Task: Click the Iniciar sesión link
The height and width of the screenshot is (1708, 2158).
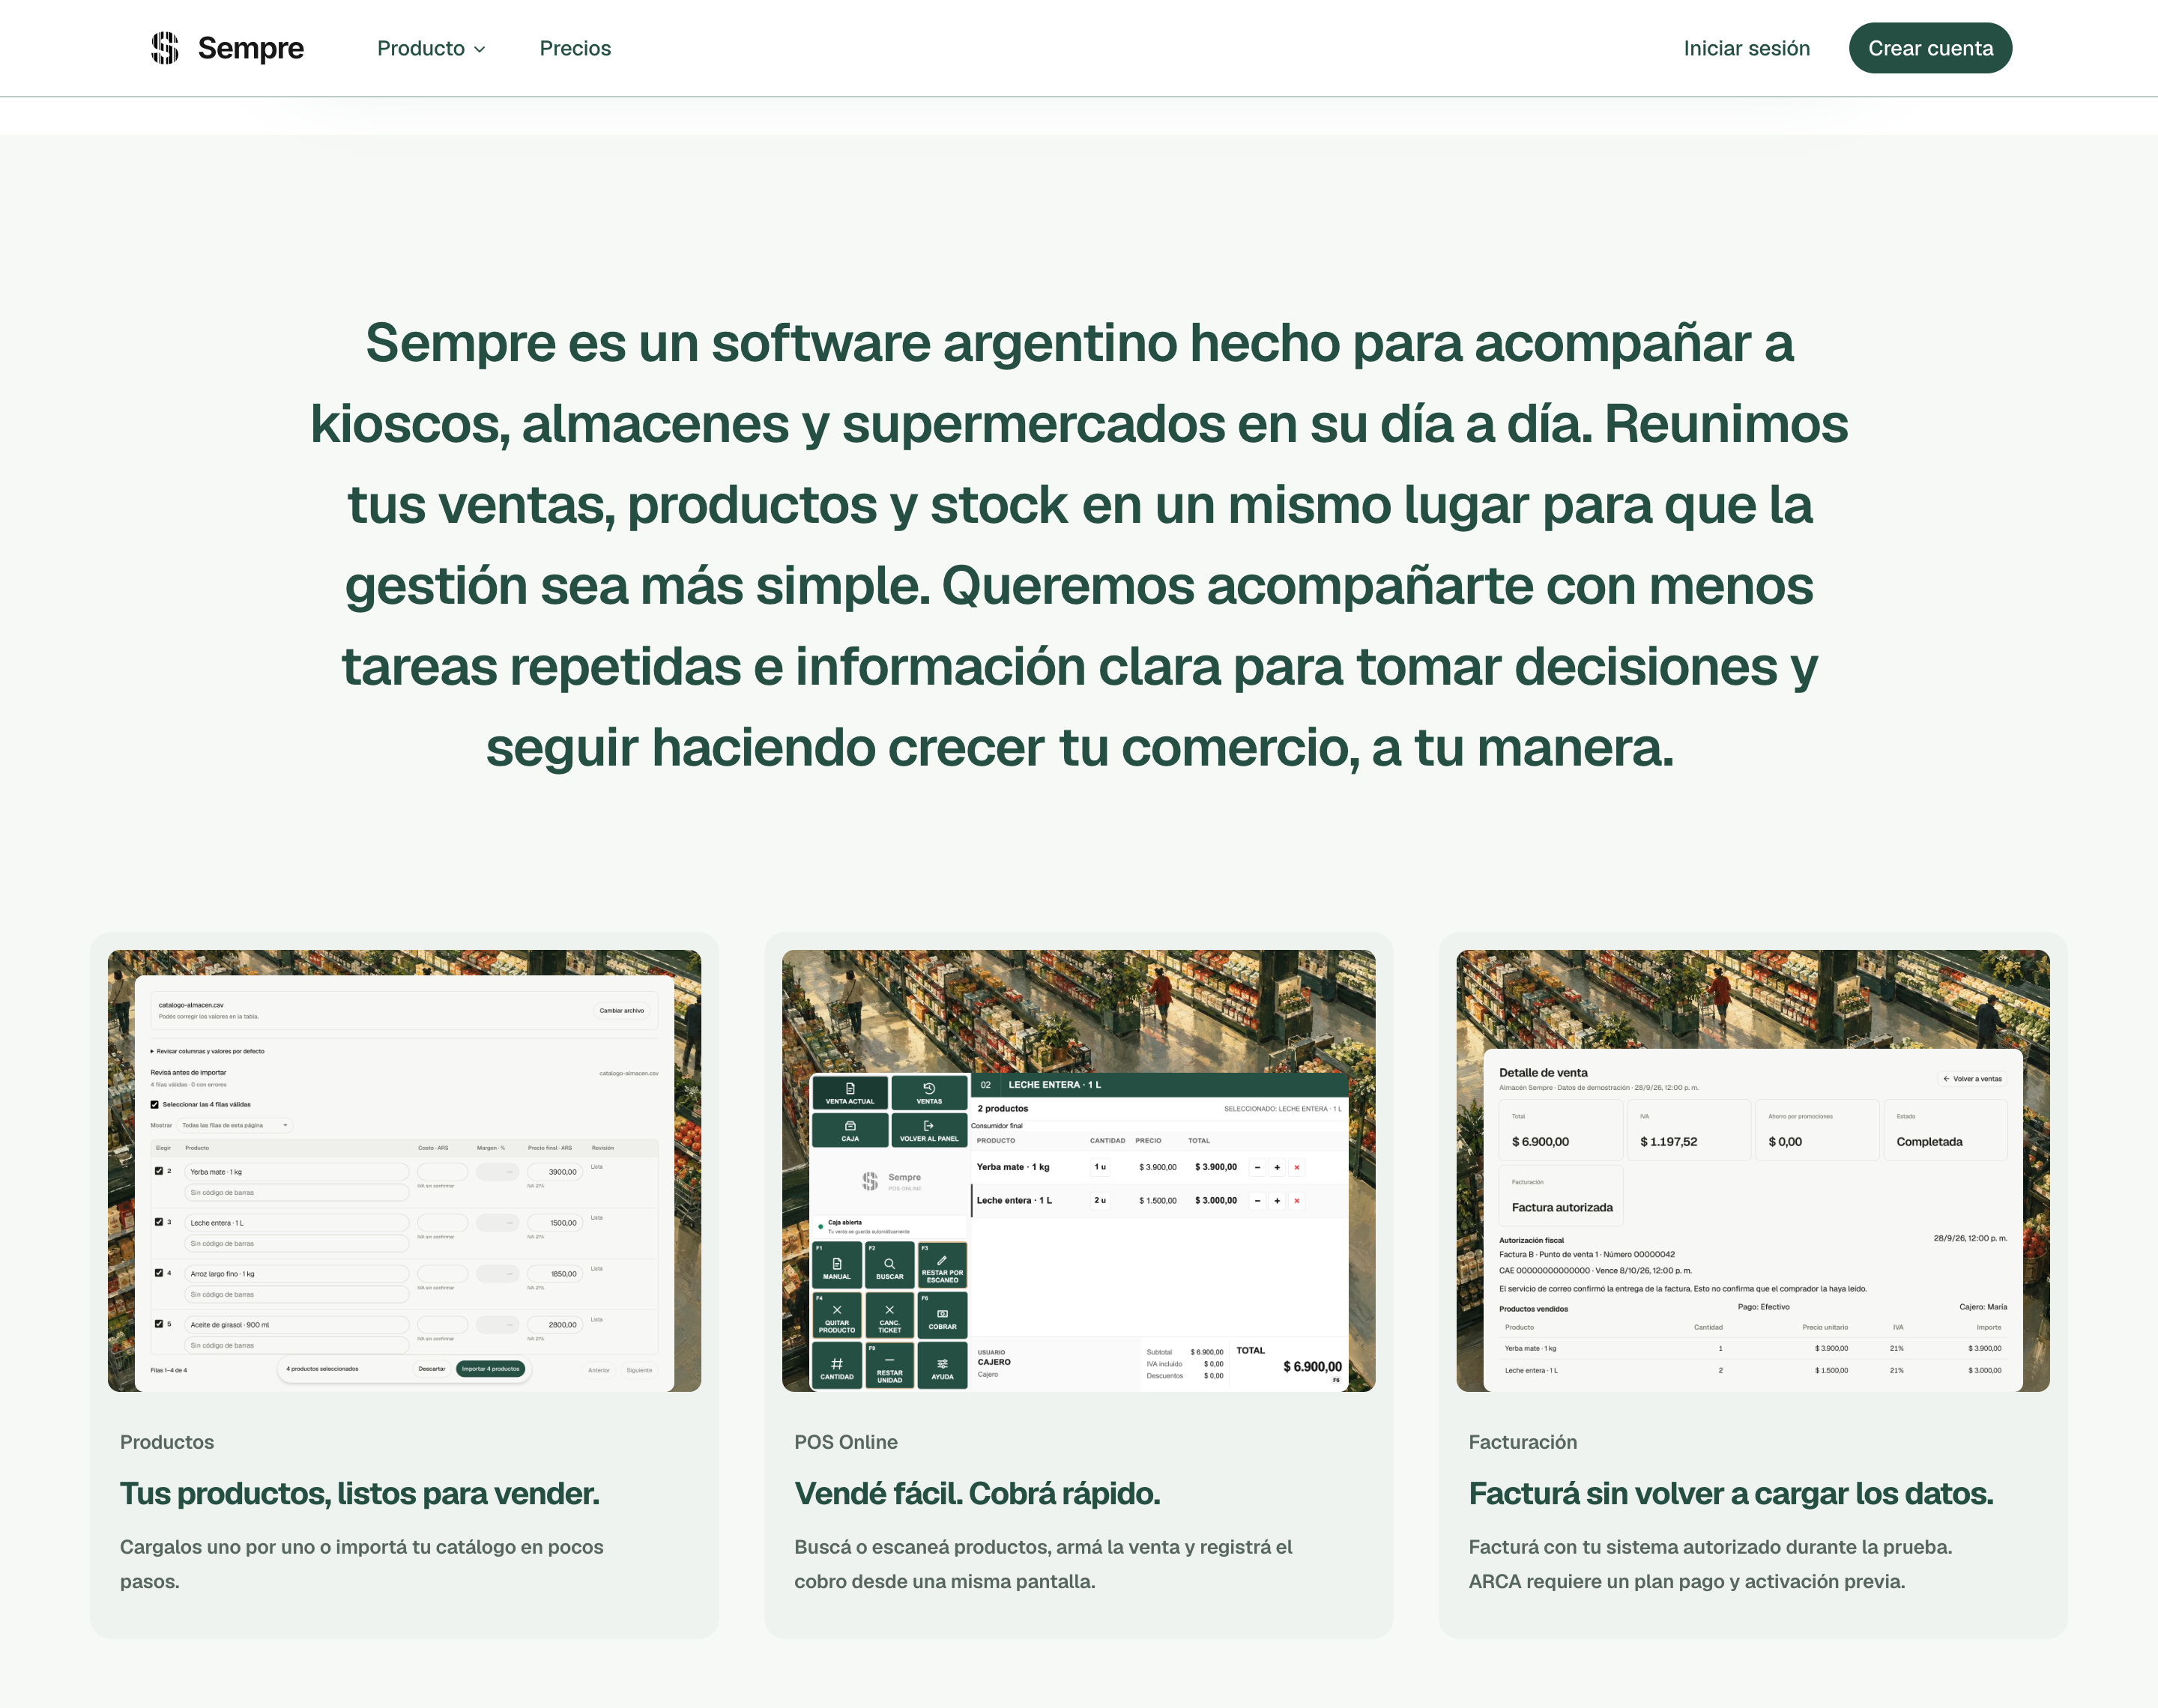Action: 1746,48
